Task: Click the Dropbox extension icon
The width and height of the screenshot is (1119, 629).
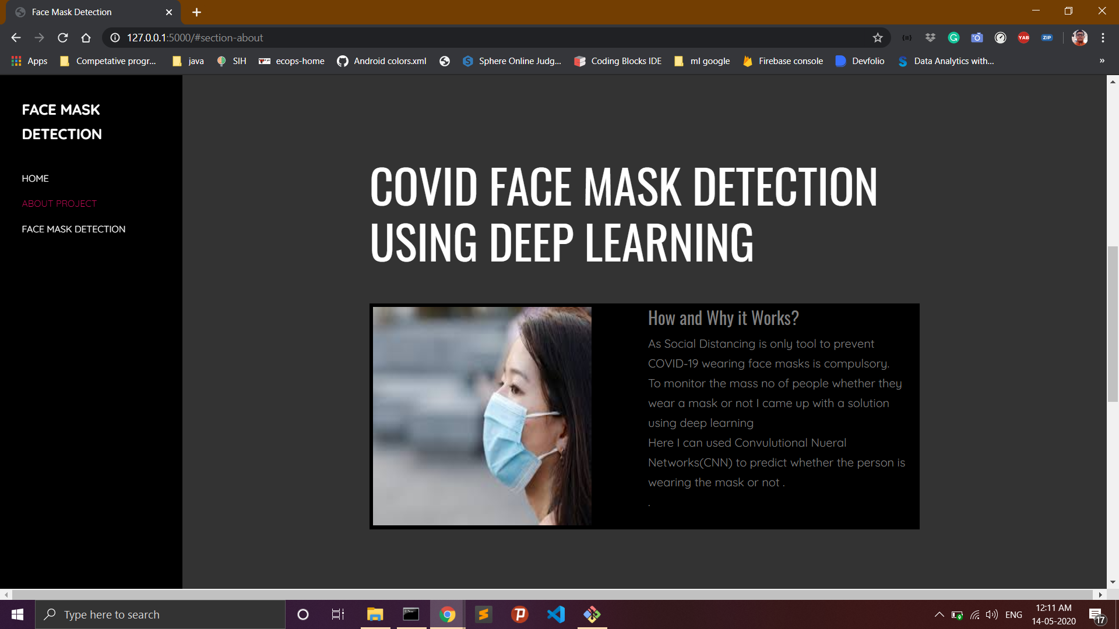Action: click(930, 38)
